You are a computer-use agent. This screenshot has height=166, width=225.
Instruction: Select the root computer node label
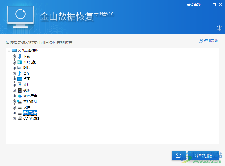point(28,51)
